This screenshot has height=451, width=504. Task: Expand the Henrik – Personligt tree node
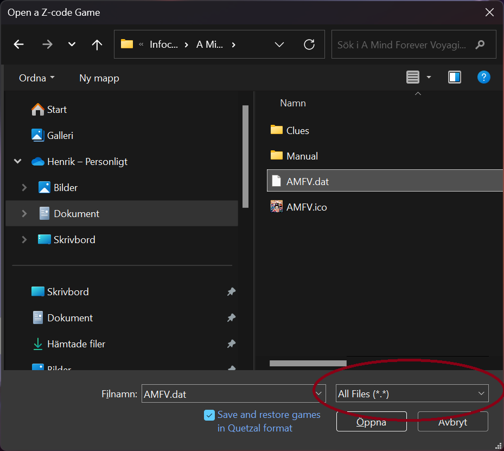[18, 162]
